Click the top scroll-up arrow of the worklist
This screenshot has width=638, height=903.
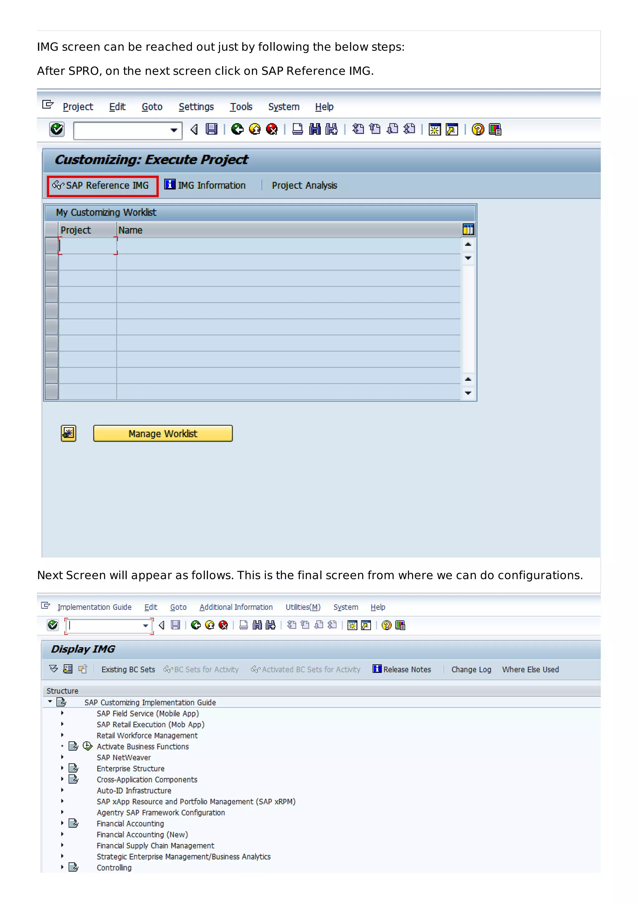coord(468,244)
